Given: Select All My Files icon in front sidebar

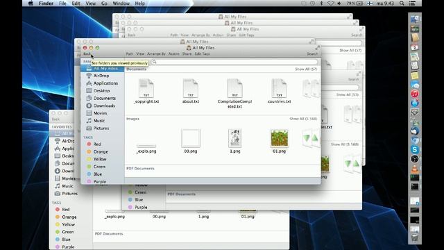Looking at the screenshot, I should tap(89, 68).
